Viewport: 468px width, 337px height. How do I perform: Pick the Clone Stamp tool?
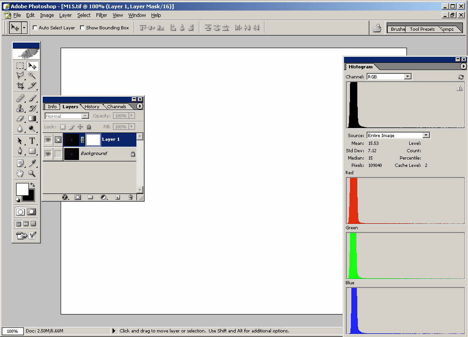pyautogui.click(x=20, y=109)
